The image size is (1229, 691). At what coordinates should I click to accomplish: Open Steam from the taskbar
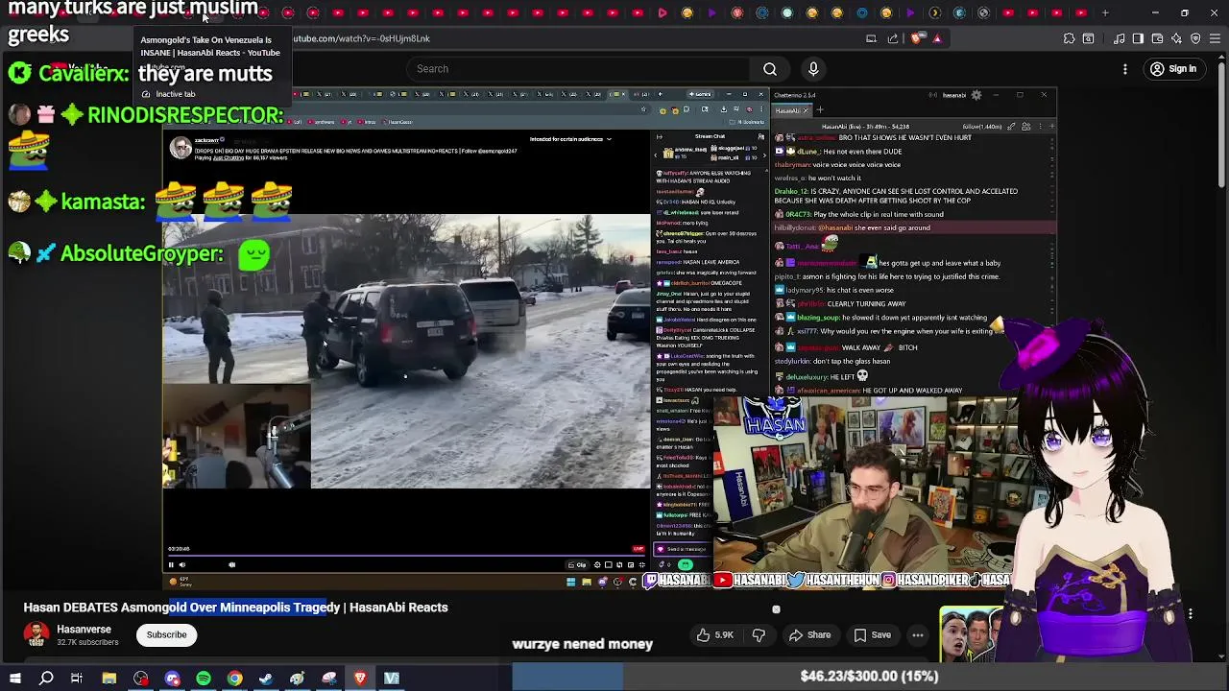tap(266, 679)
